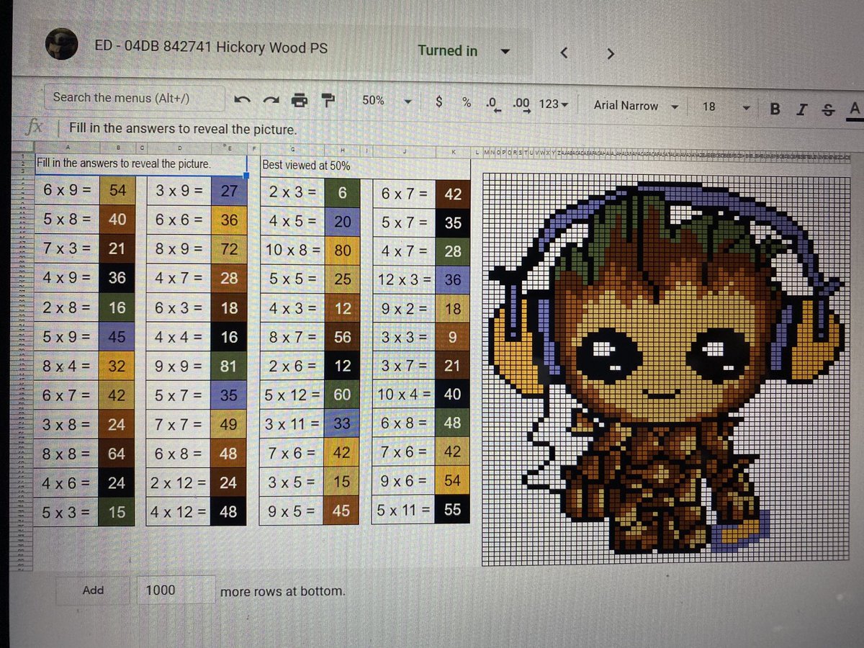Viewport: 864px width, 648px height.
Task: Select the mustard-yellow answer cell 54 beside 6 x 9
Action: pos(117,191)
